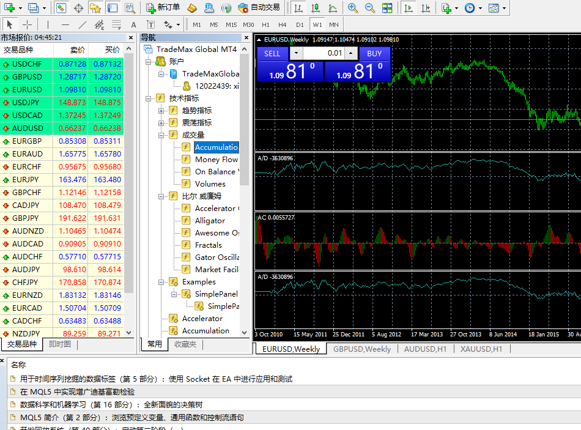Zoom out on the chart
The image size is (581, 430).
[370, 8]
